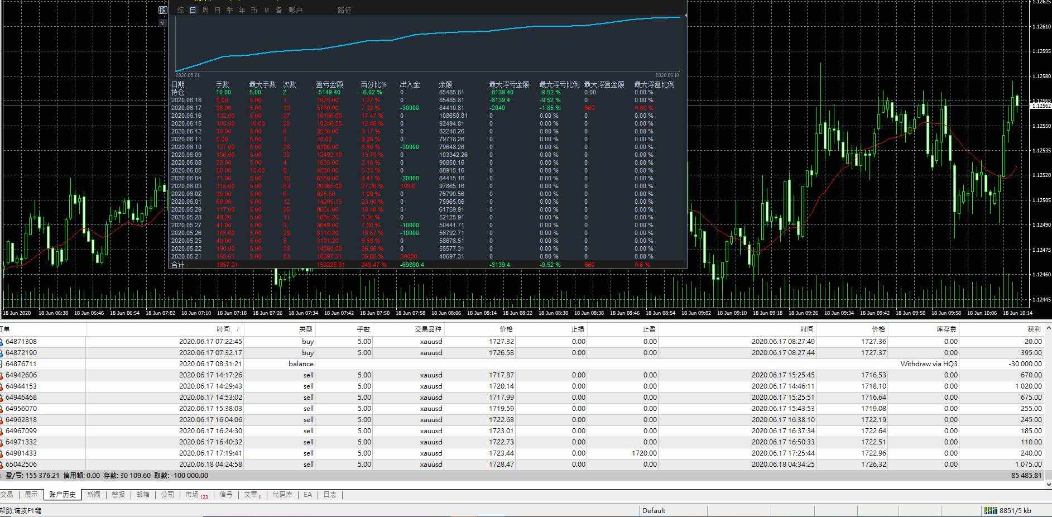The width and height of the screenshot is (1052, 517).
Task: Click the 8851/5 kb traffic indicator
Action: pos(1015,510)
